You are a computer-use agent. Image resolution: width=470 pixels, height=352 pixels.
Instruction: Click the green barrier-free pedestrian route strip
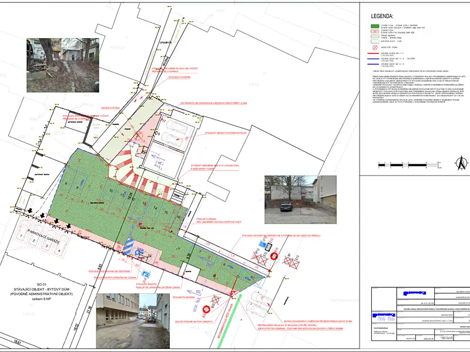(x=230, y=321)
